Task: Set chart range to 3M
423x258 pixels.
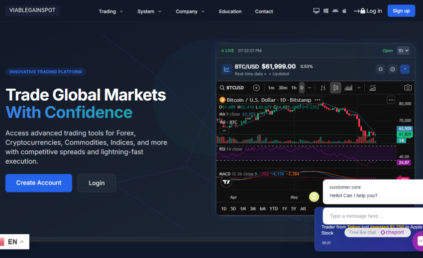Action: tap(253, 208)
